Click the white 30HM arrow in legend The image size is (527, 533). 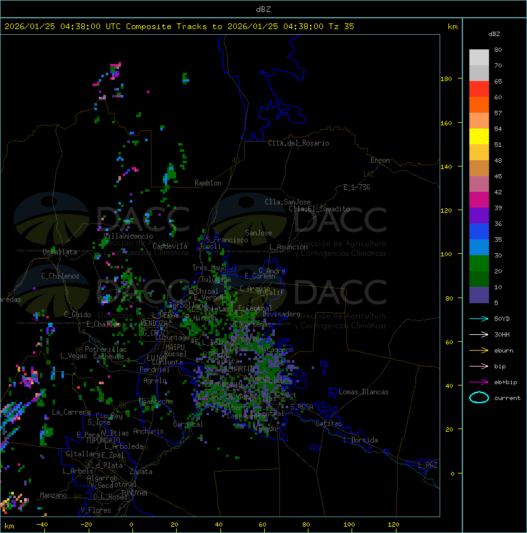pyautogui.click(x=479, y=334)
